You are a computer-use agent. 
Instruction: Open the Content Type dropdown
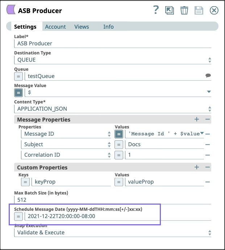point(113,109)
